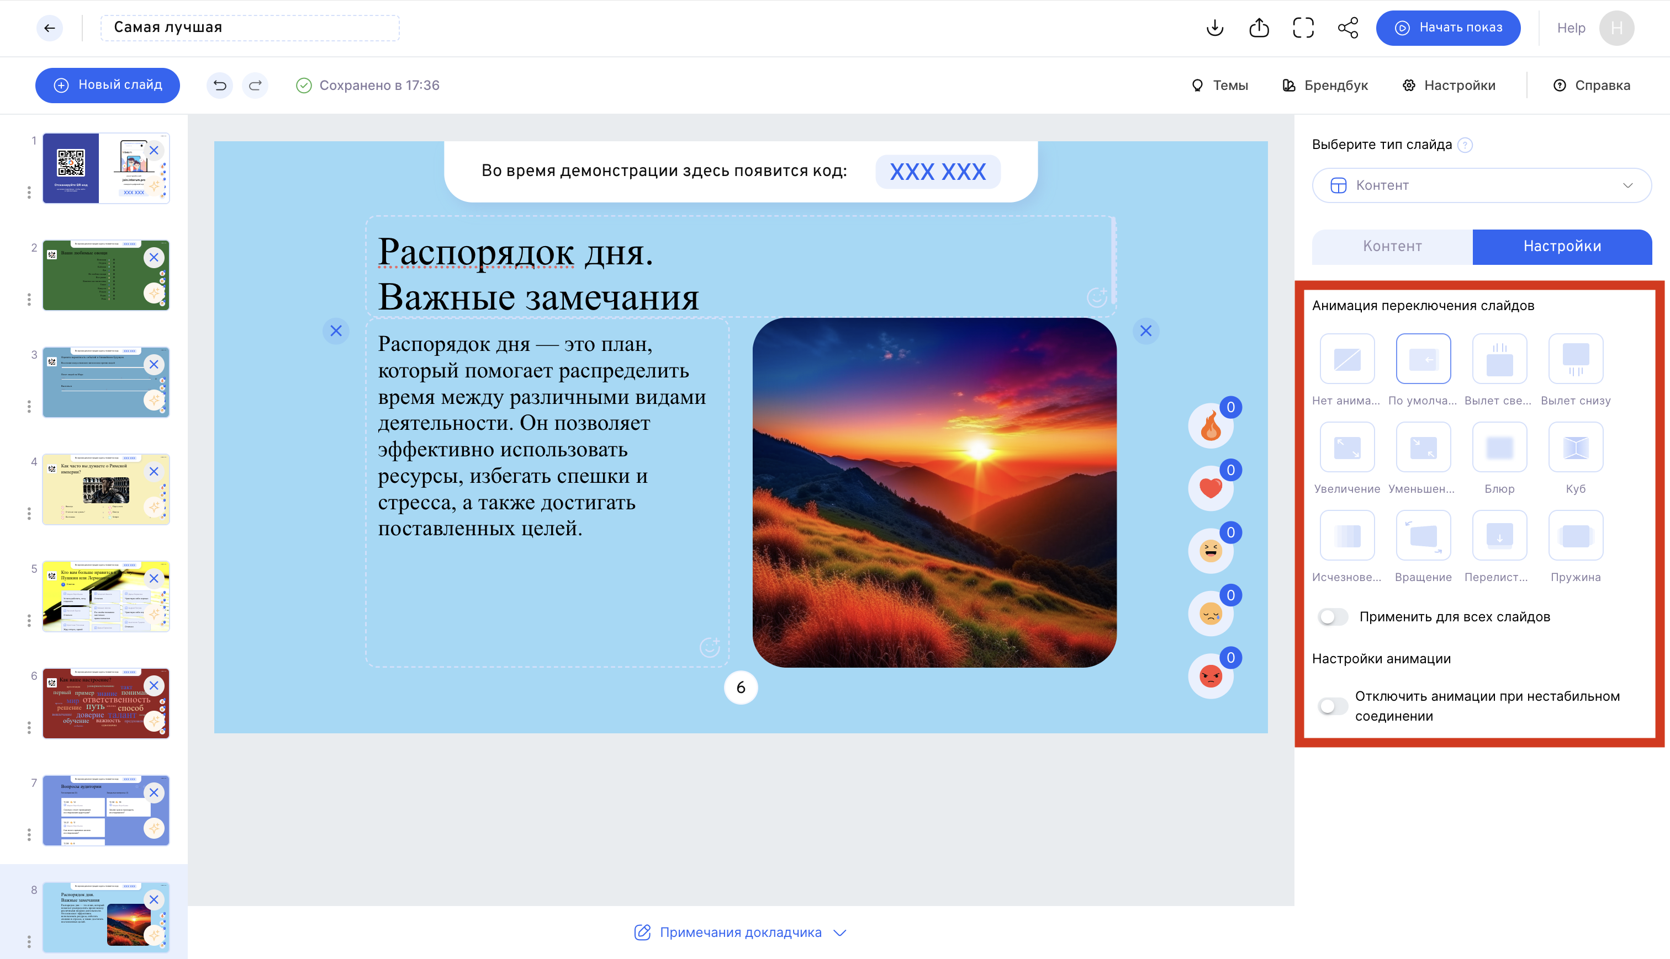Expand Примечания докладчика notes panel
Screen dimensions: 1670x959
(740, 932)
